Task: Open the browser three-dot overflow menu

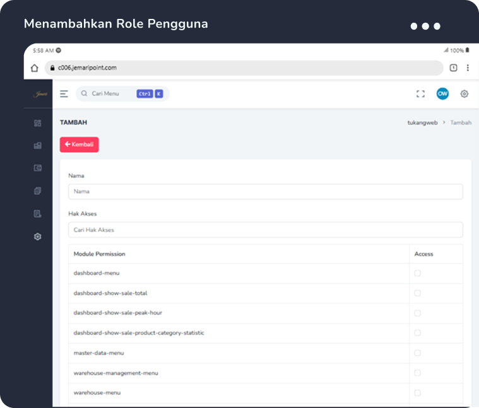Action: (x=468, y=68)
